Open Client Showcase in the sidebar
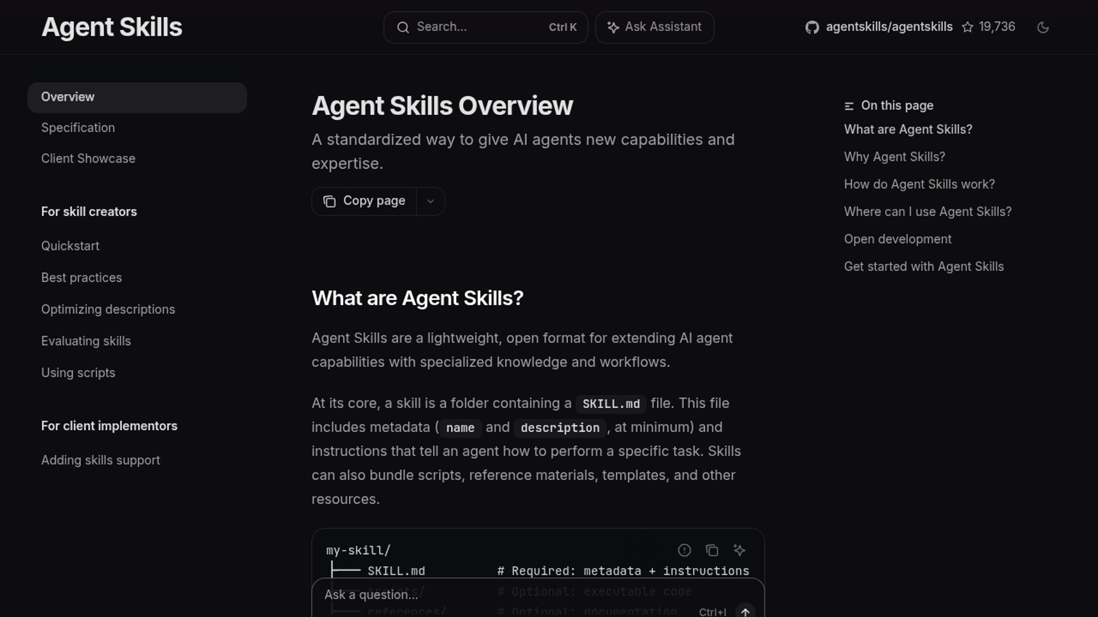The width and height of the screenshot is (1098, 617). coord(88,159)
